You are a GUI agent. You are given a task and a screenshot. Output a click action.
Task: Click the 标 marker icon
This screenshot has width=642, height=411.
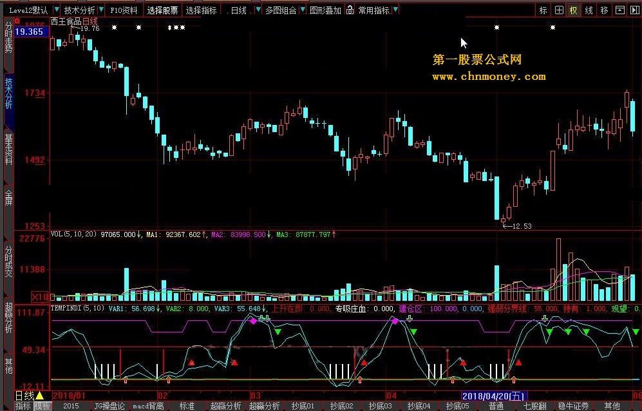(x=543, y=10)
